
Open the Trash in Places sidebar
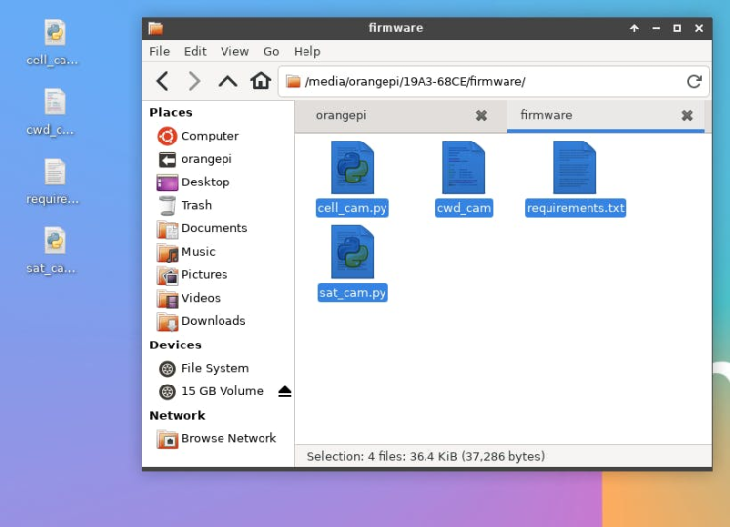tap(195, 205)
